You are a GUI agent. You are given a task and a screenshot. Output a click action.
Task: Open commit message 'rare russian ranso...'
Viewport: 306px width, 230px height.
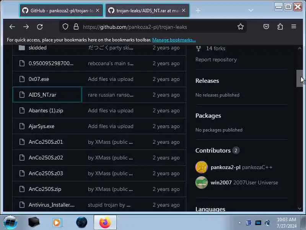111,95
